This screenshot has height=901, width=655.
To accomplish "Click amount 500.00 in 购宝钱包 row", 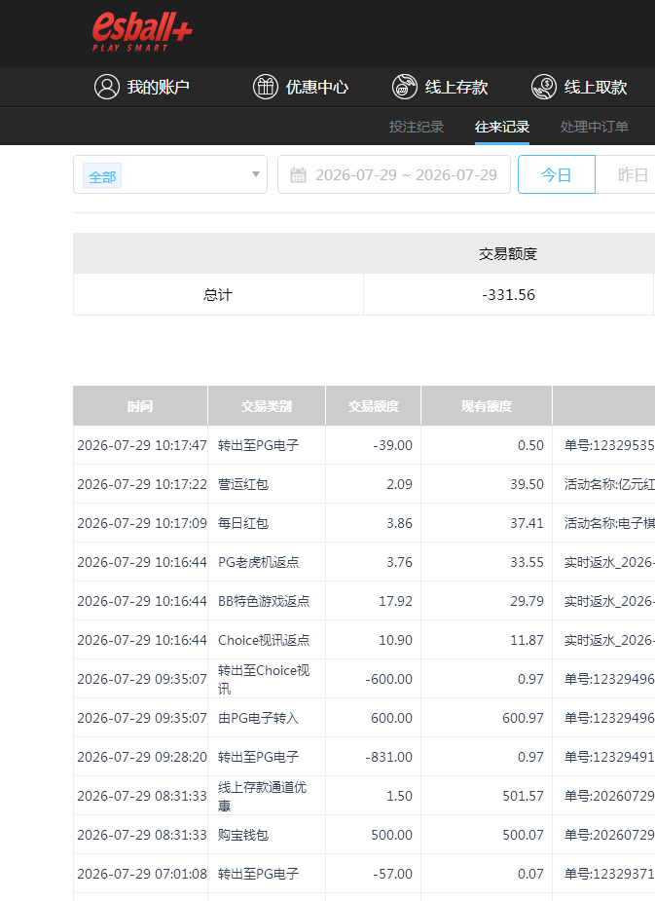I will (391, 835).
